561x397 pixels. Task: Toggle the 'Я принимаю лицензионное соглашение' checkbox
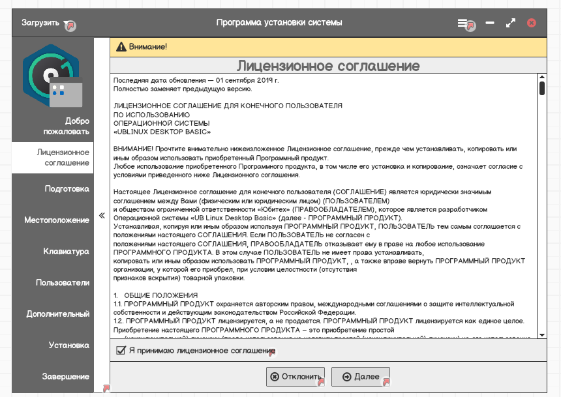coord(120,351)
